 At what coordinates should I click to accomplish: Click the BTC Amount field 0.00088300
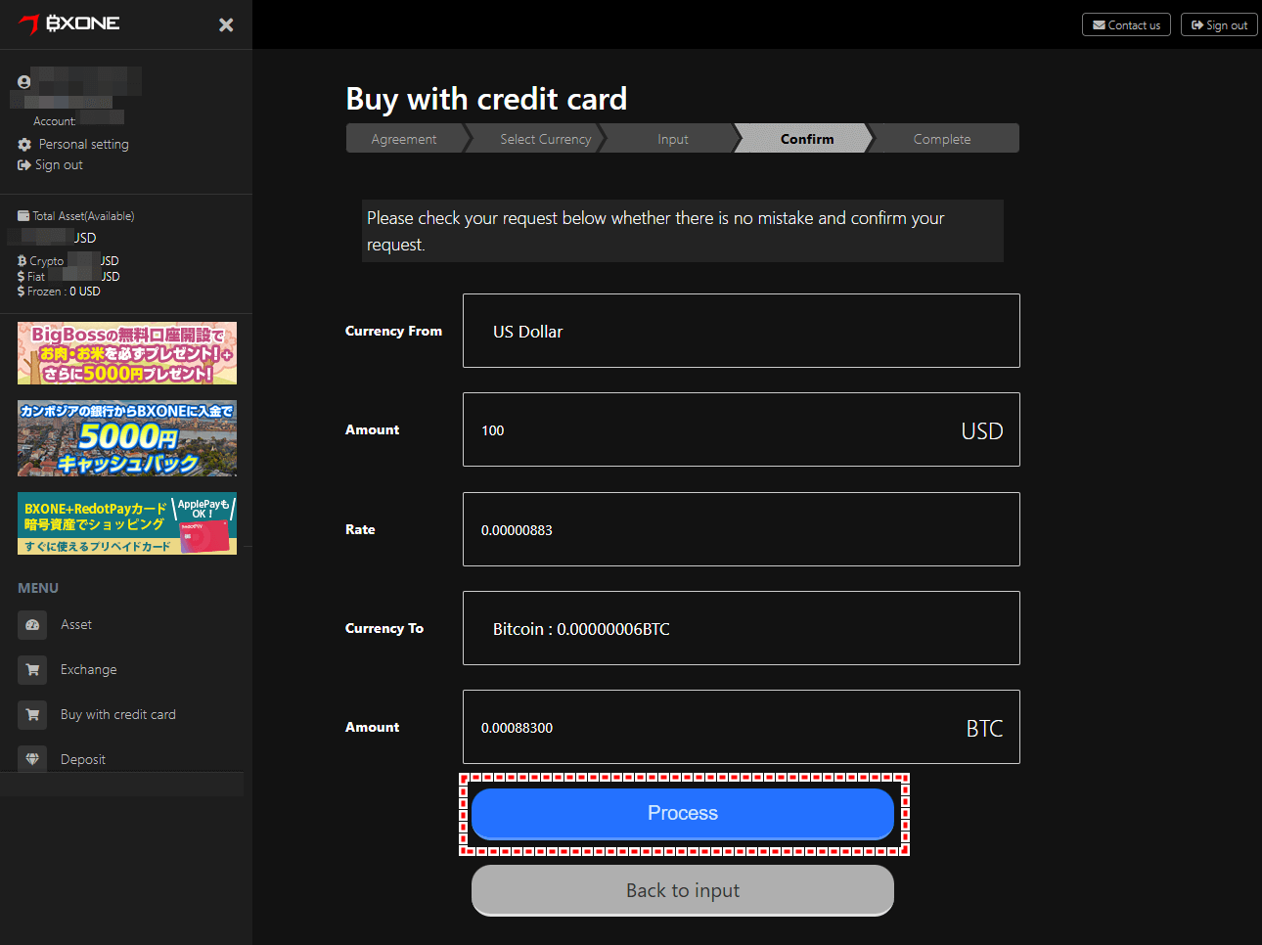[x=742, y=727]
